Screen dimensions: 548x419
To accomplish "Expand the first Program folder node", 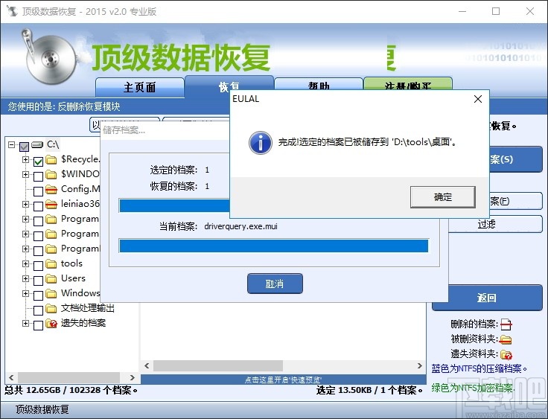I will coord(25,219).
